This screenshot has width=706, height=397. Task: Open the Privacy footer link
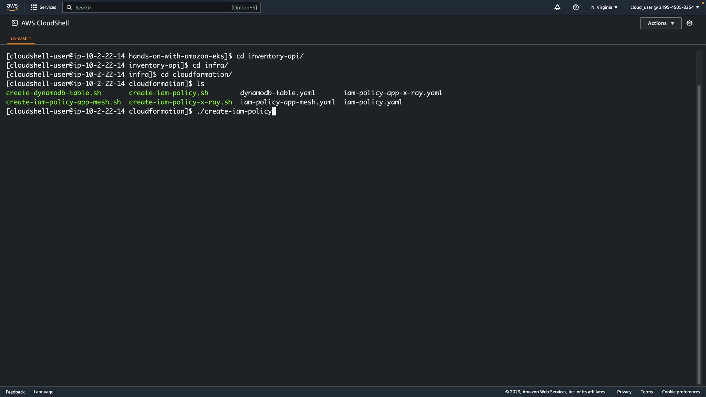tap(624, 392)
